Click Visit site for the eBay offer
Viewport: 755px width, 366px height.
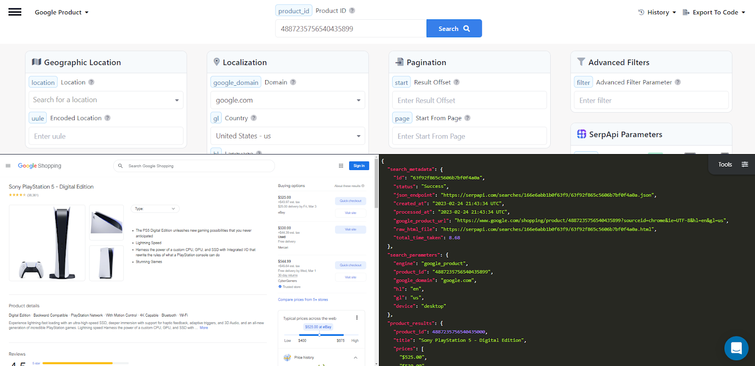pos(351,213)
